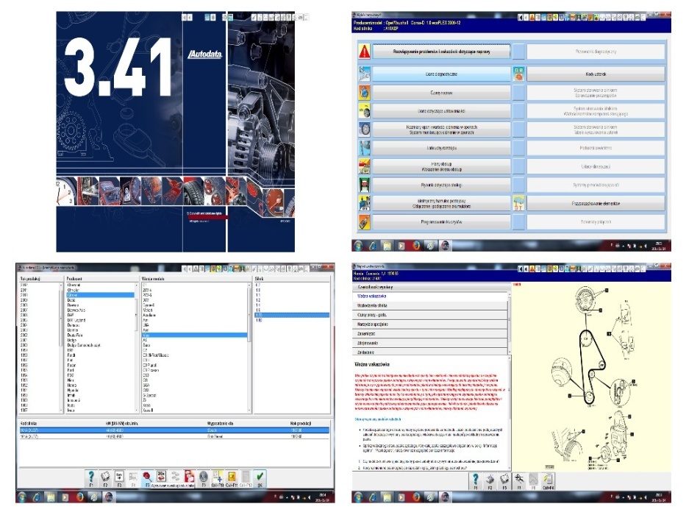The width and height of the screenshot is (686, 515).
Task: Open the Łańcuchy rozrządu button in Opel menu
Action: (441, 148)
